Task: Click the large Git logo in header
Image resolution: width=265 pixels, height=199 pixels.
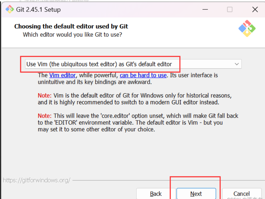Action: (x=247, y=28)
